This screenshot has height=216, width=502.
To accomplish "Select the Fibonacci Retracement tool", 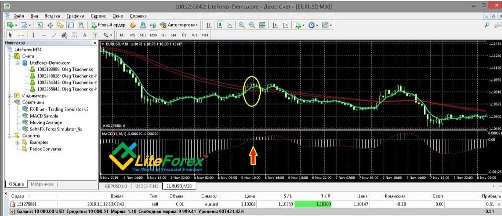I will pyautogui.click(x=74, y=35).
